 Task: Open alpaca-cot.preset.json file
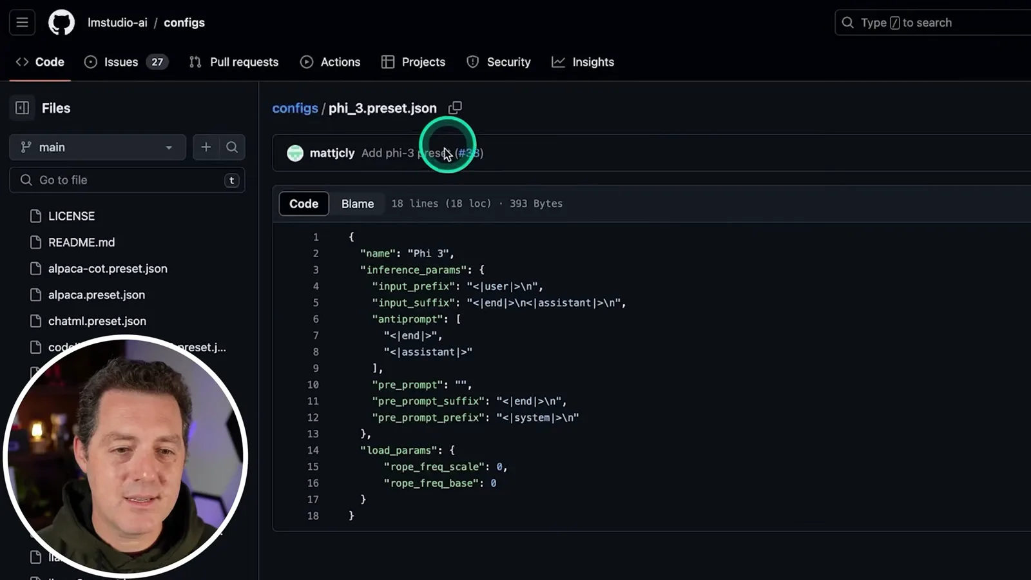pyautogui.click(x=108, y=269)
